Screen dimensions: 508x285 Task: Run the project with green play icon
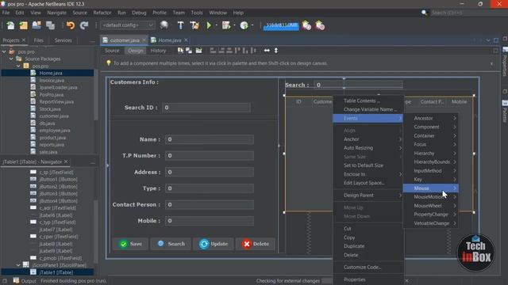[209, 25]
